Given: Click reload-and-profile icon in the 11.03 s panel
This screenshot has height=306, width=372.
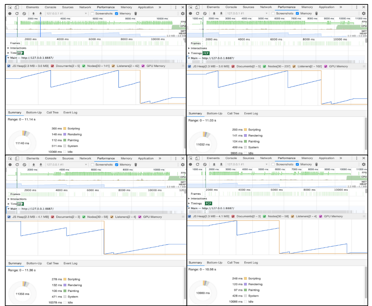Looking at the screenshot, I should pyautogui.click(x=197, y=13).
